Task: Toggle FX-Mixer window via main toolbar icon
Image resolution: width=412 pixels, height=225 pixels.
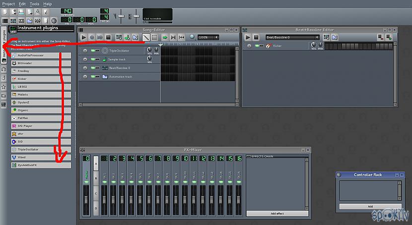Action: tap(38, 20)
